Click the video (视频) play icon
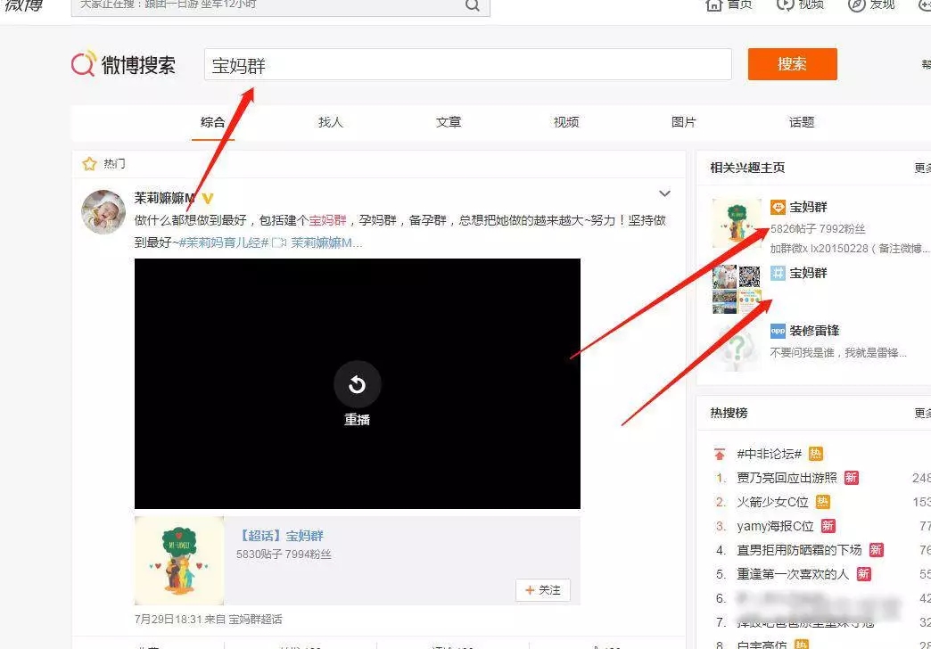 pyautogui.click(x=785, y=4)
